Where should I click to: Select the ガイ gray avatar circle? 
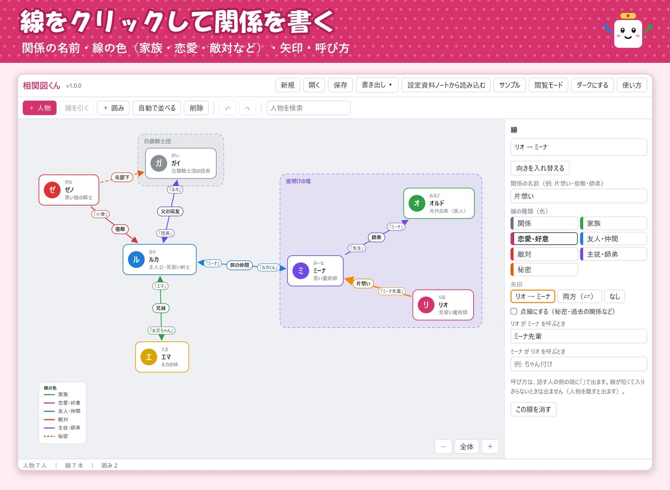coord(159,163)
